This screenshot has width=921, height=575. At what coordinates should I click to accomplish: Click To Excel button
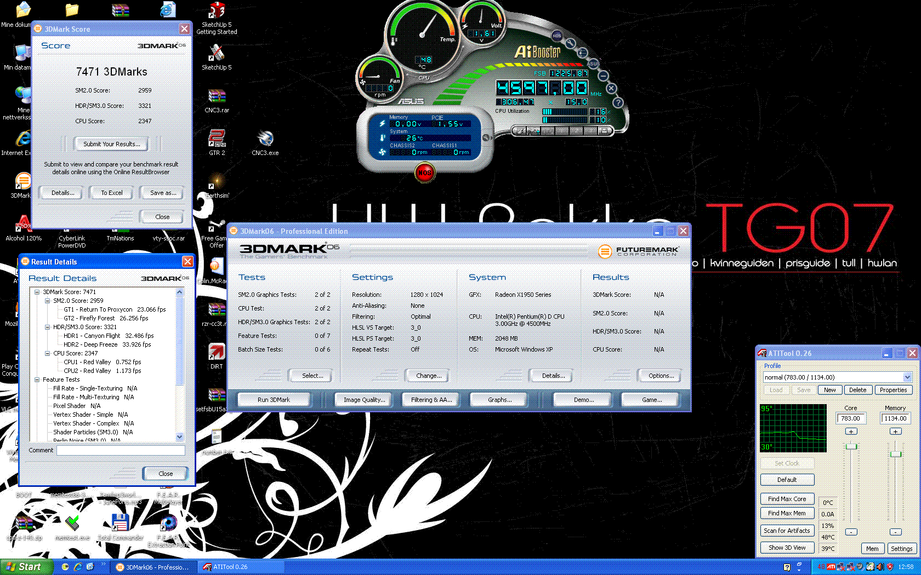point(112,193)
